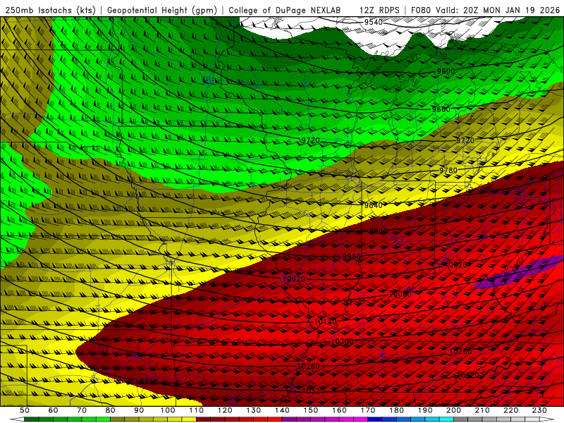Click the 180 value on the color scale
This screenshot has width=564, height=423.
coord(396,410)
